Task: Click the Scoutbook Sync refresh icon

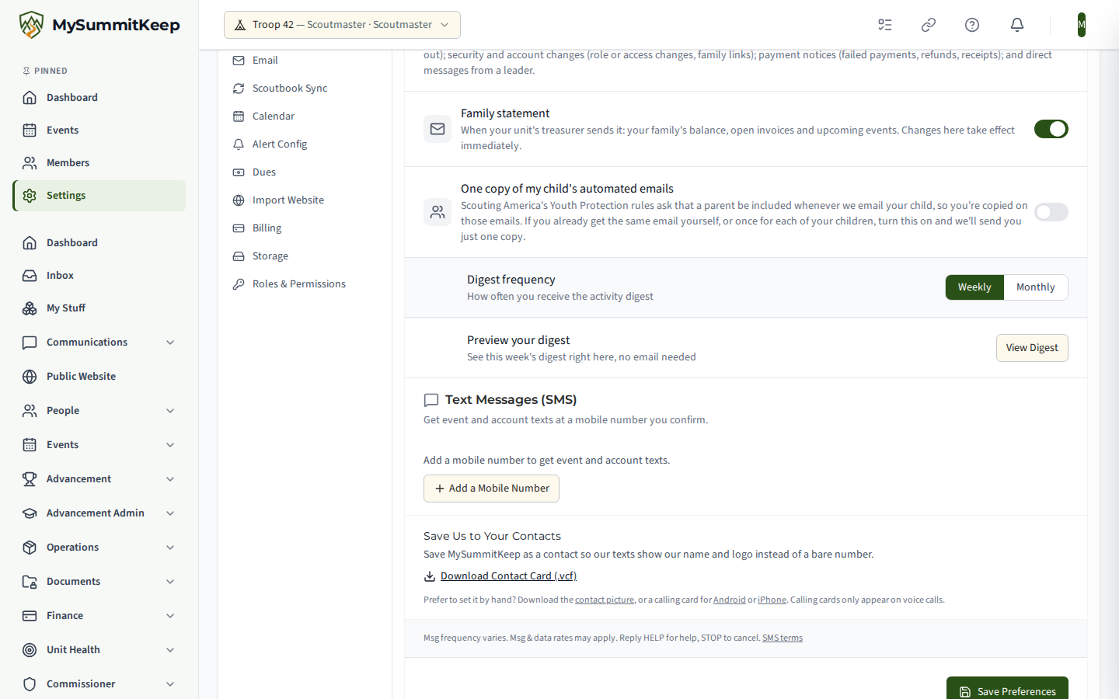Action: tap(239, 89)
